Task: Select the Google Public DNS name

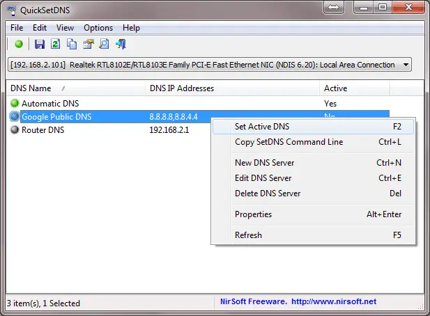Action: tap(56, 117)
